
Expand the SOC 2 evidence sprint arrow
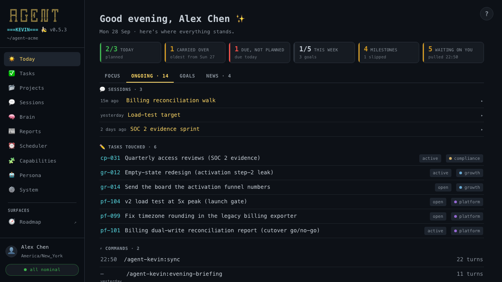click(482, 129)
